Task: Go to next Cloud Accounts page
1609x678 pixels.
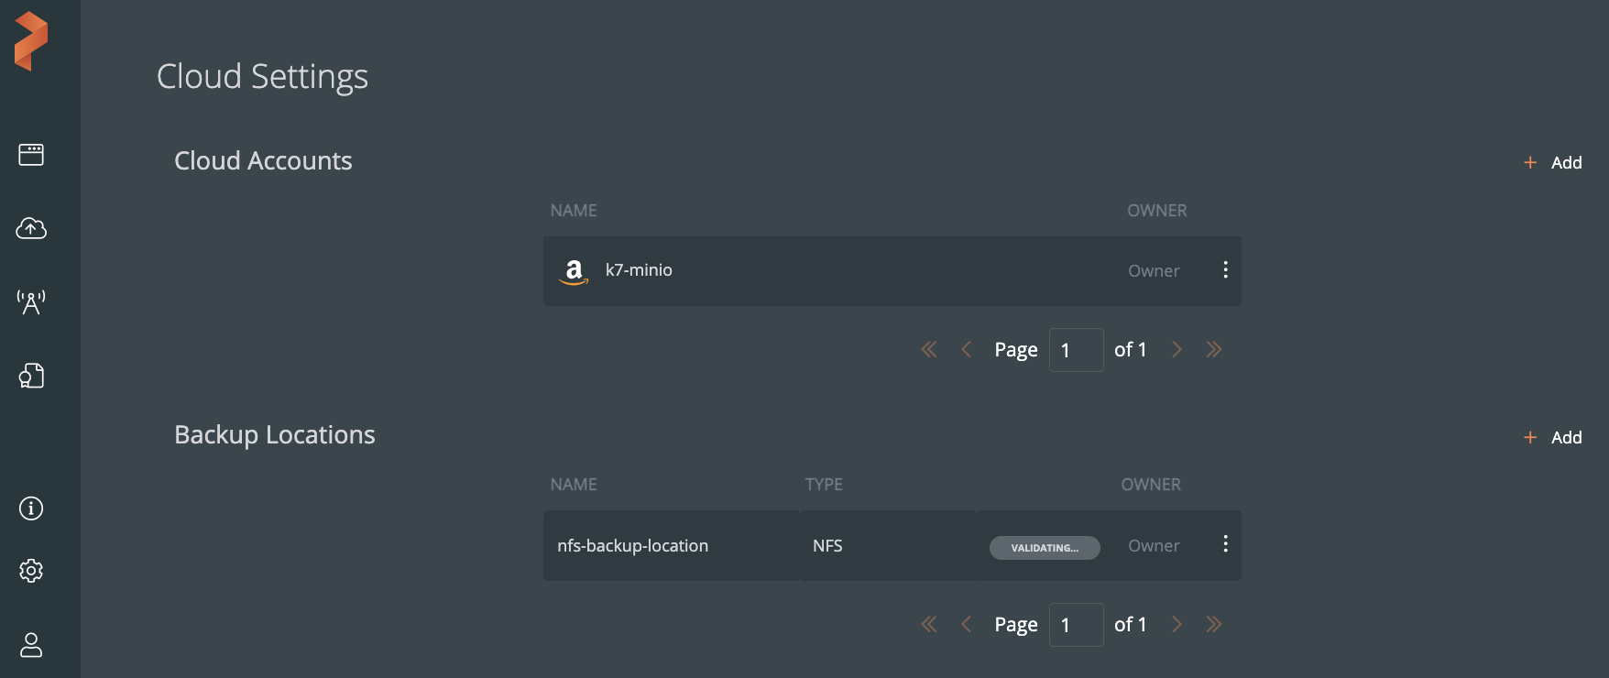Action: coord(1177,350)
